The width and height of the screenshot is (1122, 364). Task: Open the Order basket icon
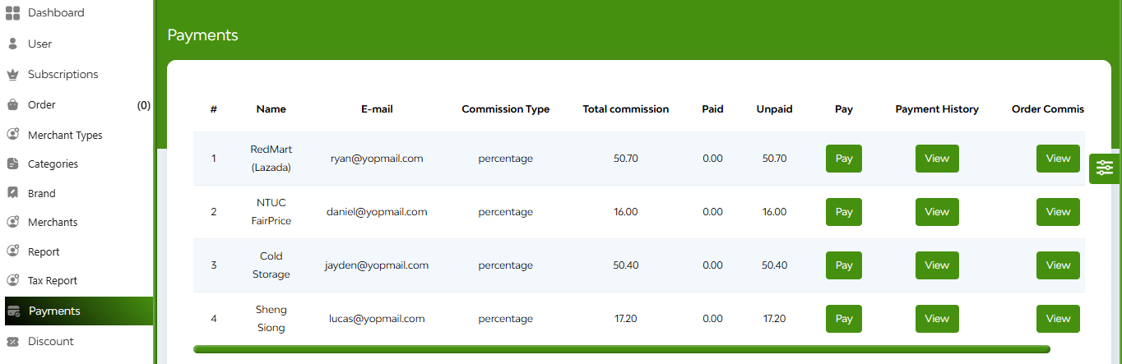[x=12, y=104]
